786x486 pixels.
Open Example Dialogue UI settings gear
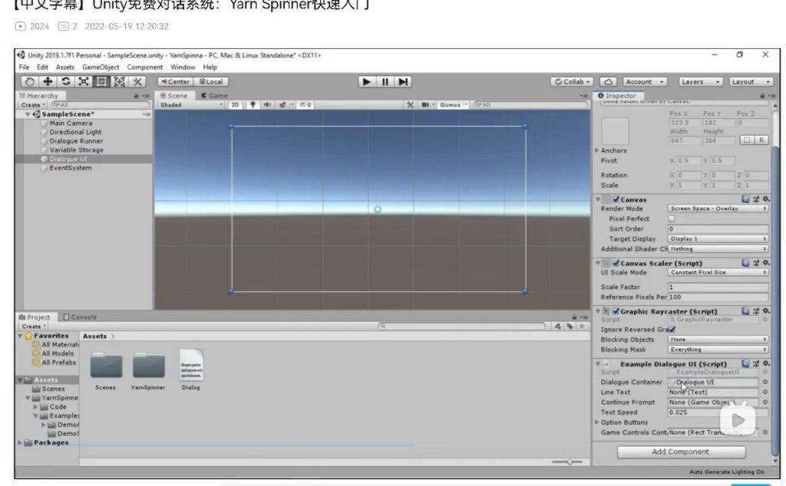coord(766,364)
